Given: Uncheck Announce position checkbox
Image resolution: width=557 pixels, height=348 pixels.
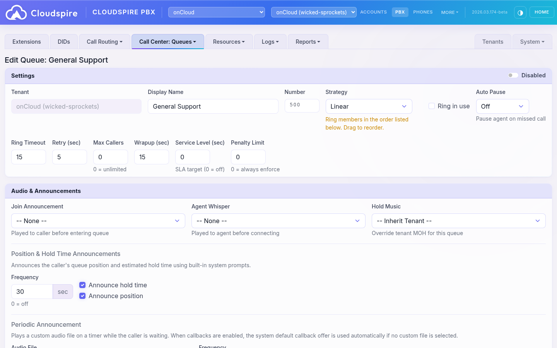Looking at the screenshot, I should 82,296.
